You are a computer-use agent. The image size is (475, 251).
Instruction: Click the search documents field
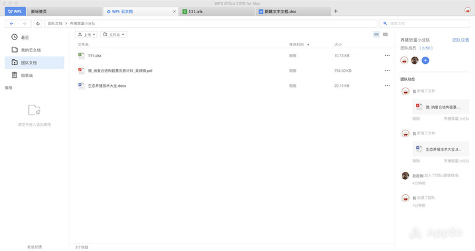pyautogui.click(x=425, y=23)
